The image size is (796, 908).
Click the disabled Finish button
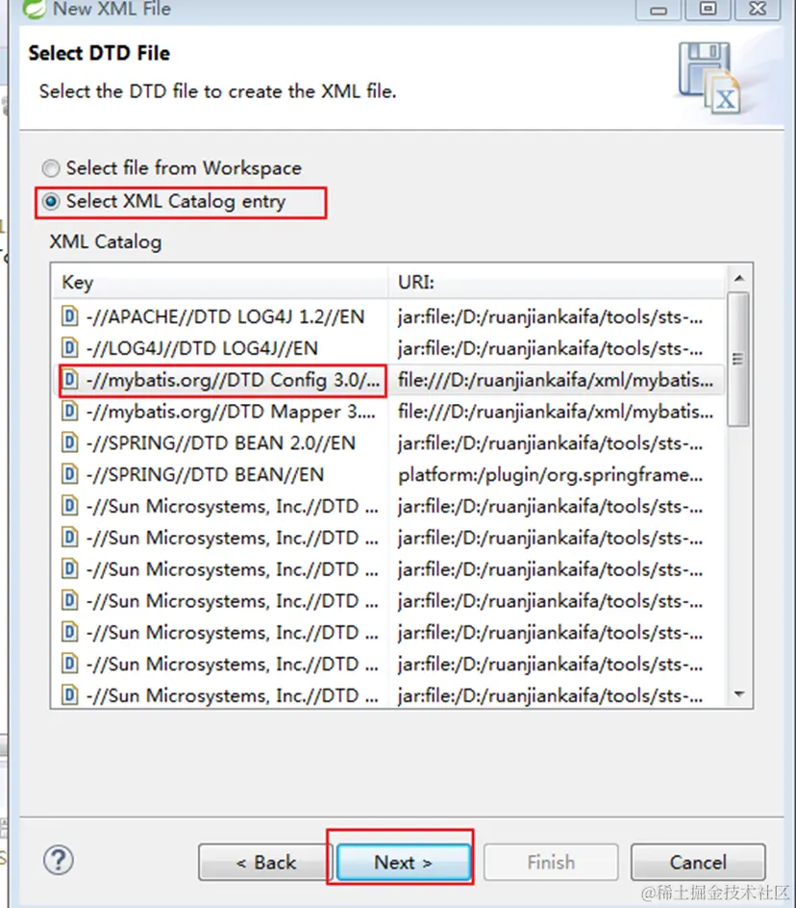[551, 862]
